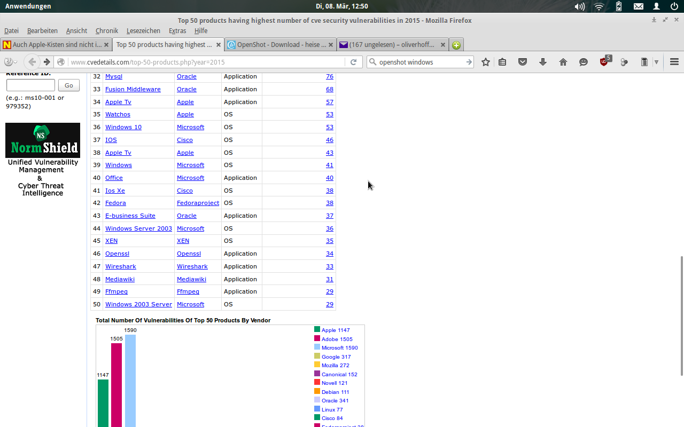Click the clipboard extension toolbar icon
The height and width of the screenshot is (427, 684).
tap(644, 62)
